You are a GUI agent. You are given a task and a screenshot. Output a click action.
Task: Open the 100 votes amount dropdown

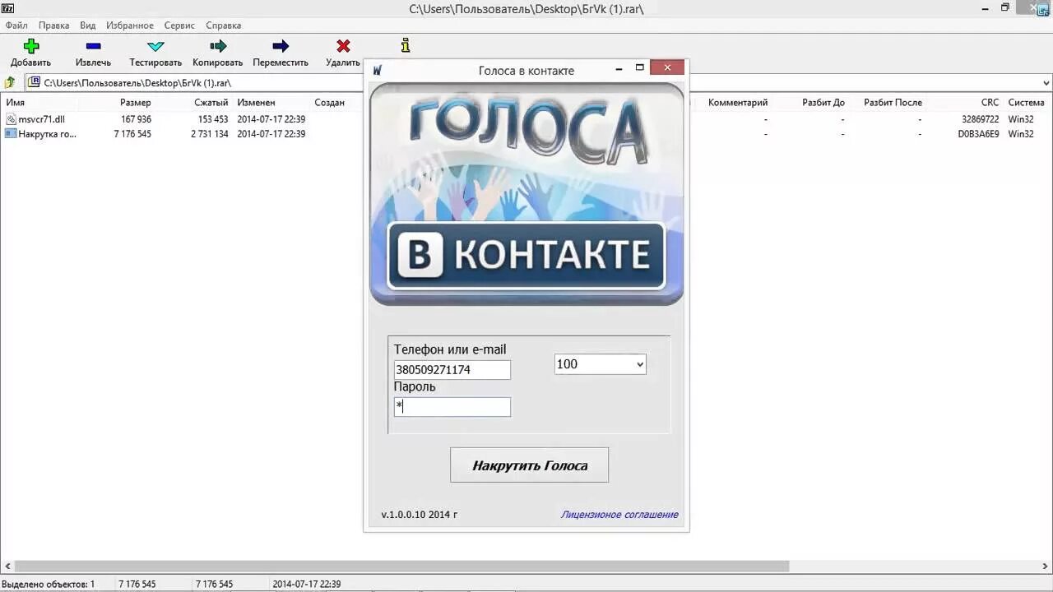[x=600, y=364]
